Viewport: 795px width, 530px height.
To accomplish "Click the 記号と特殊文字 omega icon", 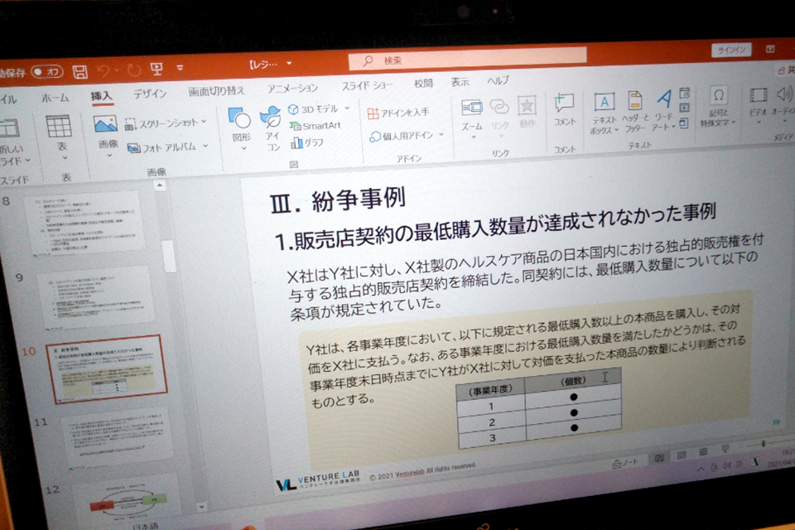I will pos(719,95).
